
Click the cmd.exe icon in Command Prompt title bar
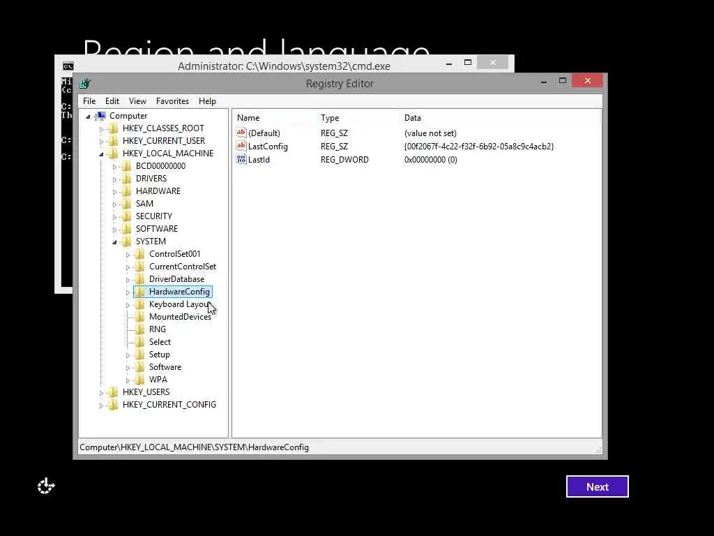(x=68, y=66)
